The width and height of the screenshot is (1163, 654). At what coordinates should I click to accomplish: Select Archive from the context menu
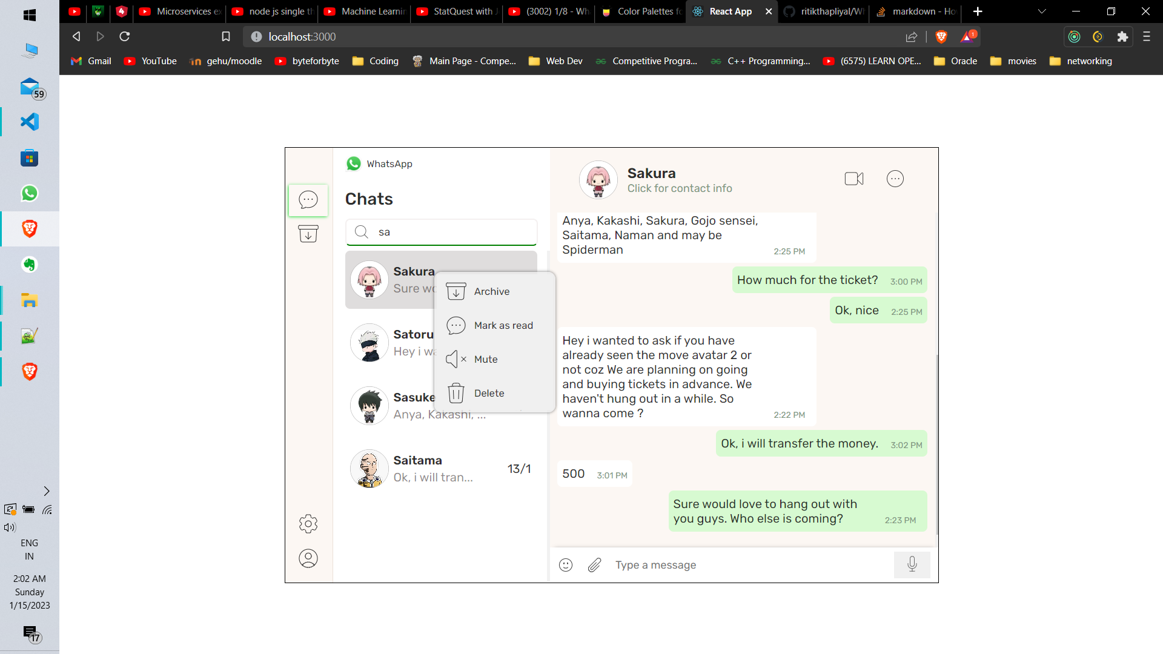[495, 291]
